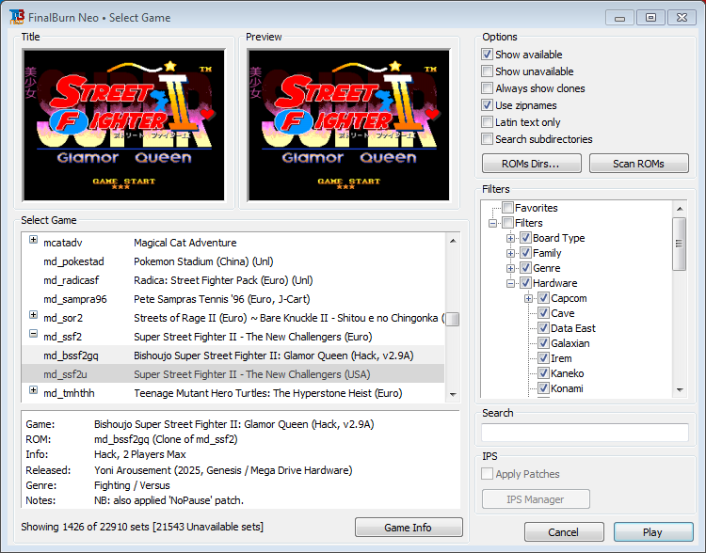The height and width of the screenshot is (553, 706).
Task: Uncheck the Capcom hardware filter
Action: click(x=543, y=298)
